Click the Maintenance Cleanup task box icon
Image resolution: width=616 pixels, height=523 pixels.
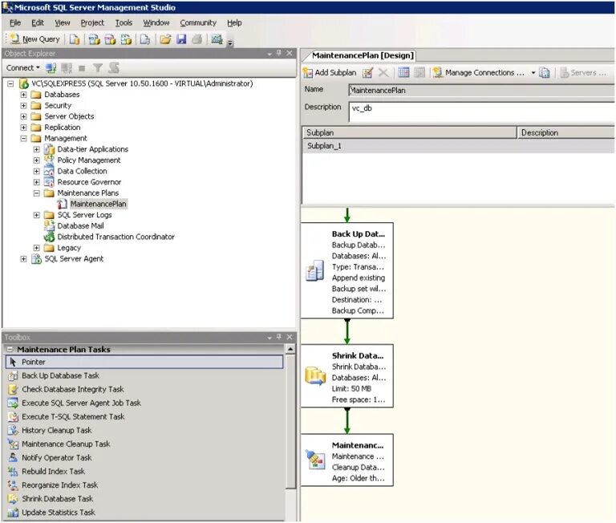point(315,460)
